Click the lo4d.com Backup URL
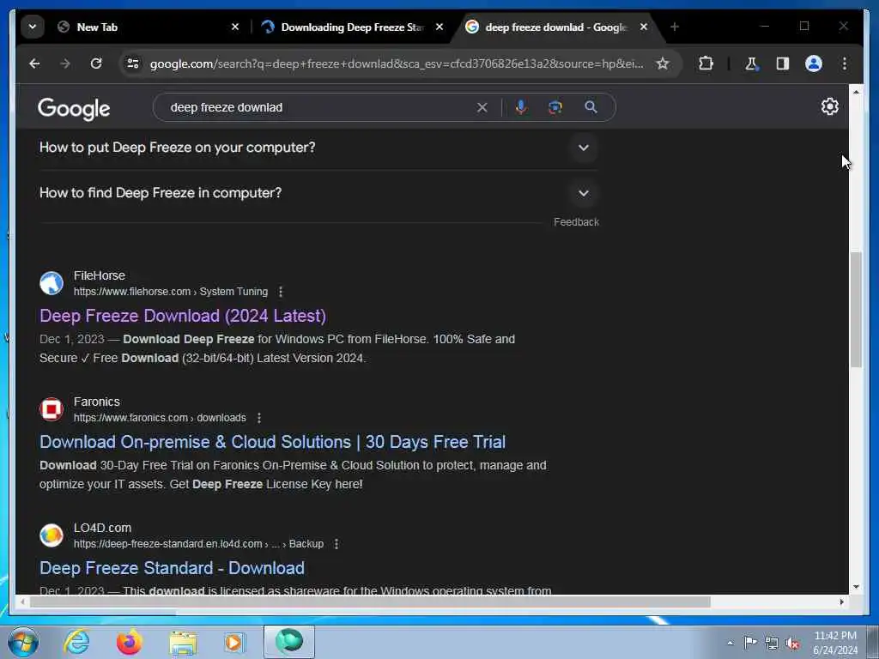879x659 pixels. coord(198,544)
